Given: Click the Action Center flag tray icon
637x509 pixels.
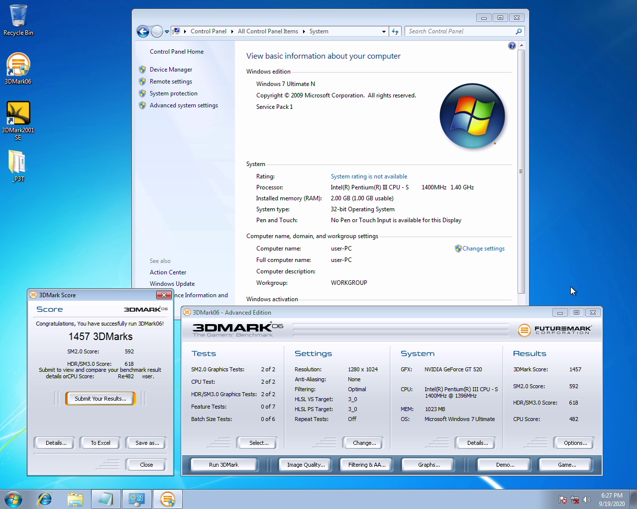Looking at the screenshot, I should pos(563,500).
